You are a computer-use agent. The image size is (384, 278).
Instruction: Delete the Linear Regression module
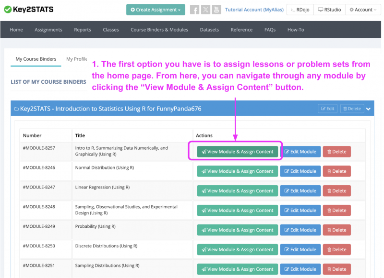coord(337,191)
